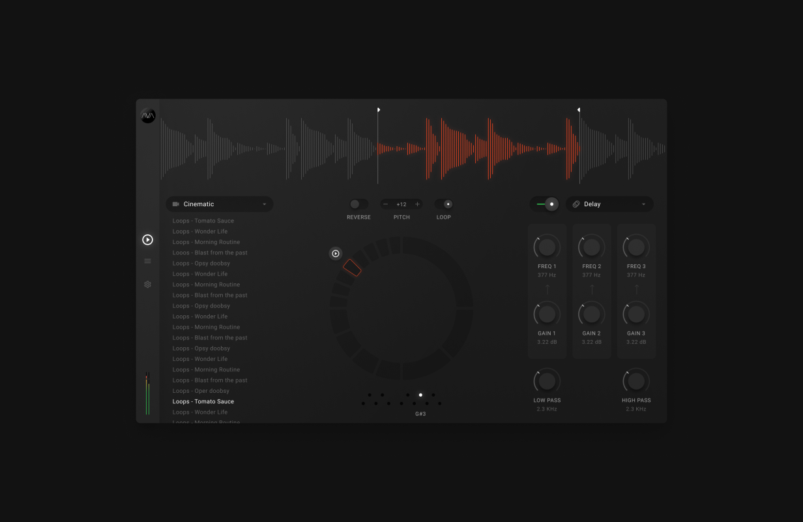Open the Cinematic category dropdown
The image size is (803, 522).
pyautogui.click(x=219, y=204)
